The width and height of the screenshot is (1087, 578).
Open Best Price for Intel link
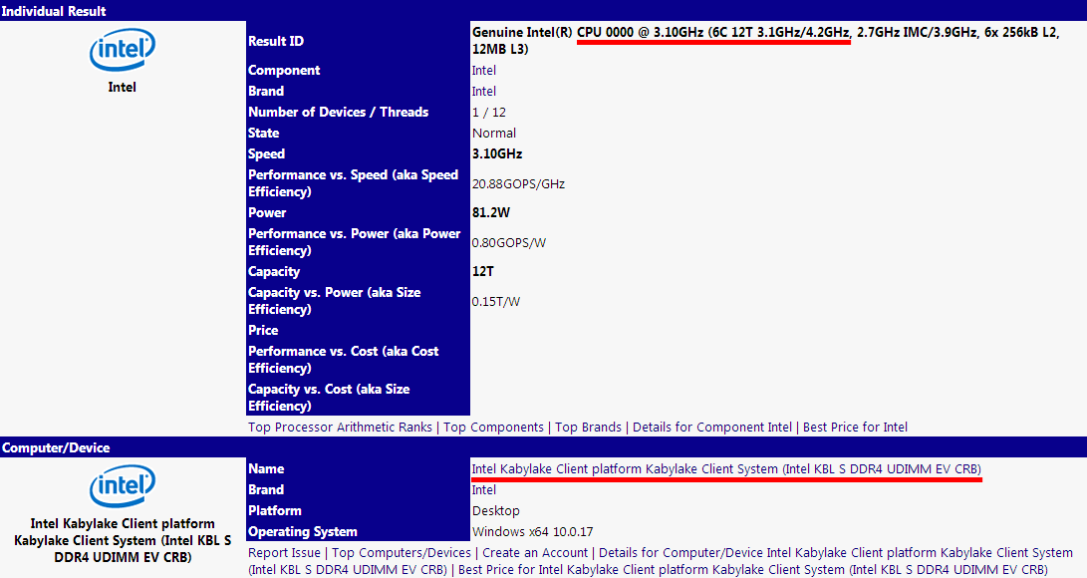(x=855, y=428)
